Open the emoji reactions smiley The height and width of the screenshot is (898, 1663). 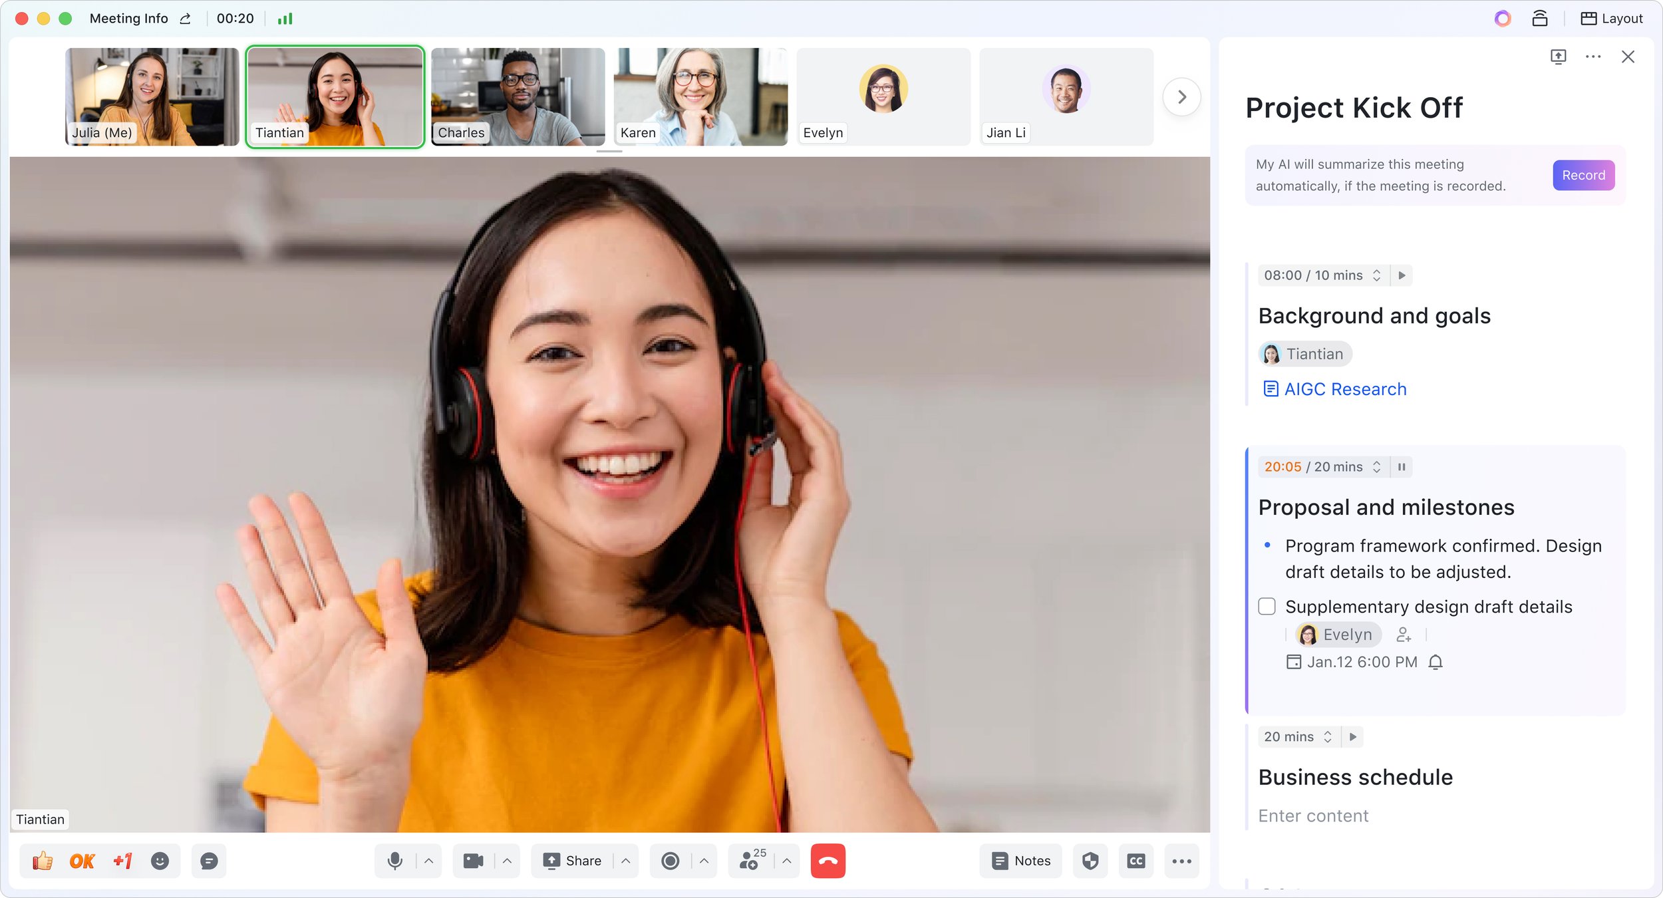(160, 861)
